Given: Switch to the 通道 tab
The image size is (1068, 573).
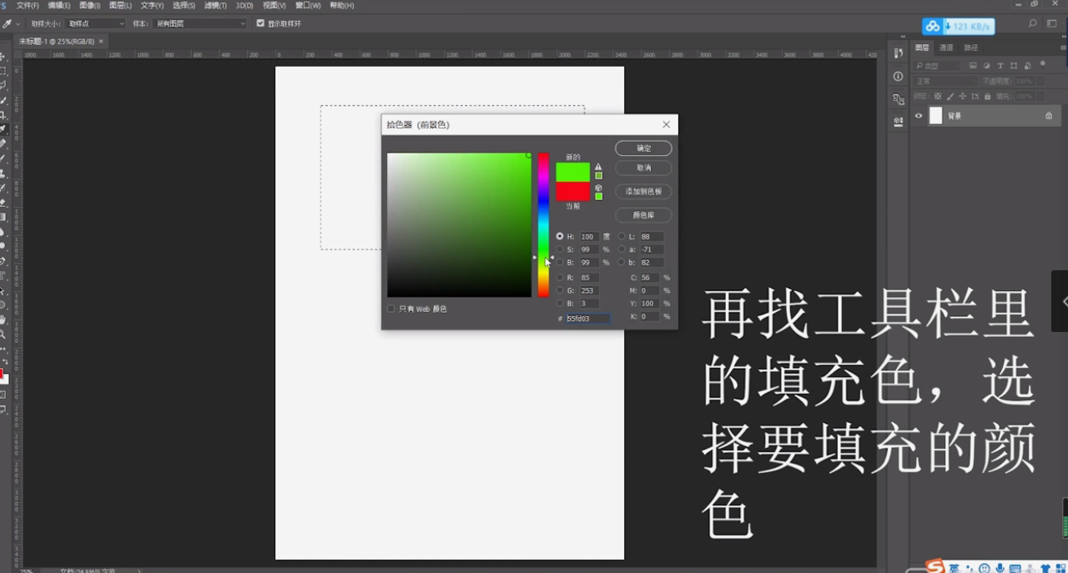Looking at the screenshot, I should [948, 48].
